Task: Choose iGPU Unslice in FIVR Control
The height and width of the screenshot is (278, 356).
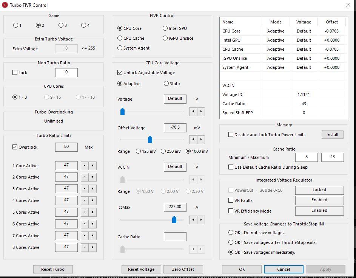Action: [178, 38]
